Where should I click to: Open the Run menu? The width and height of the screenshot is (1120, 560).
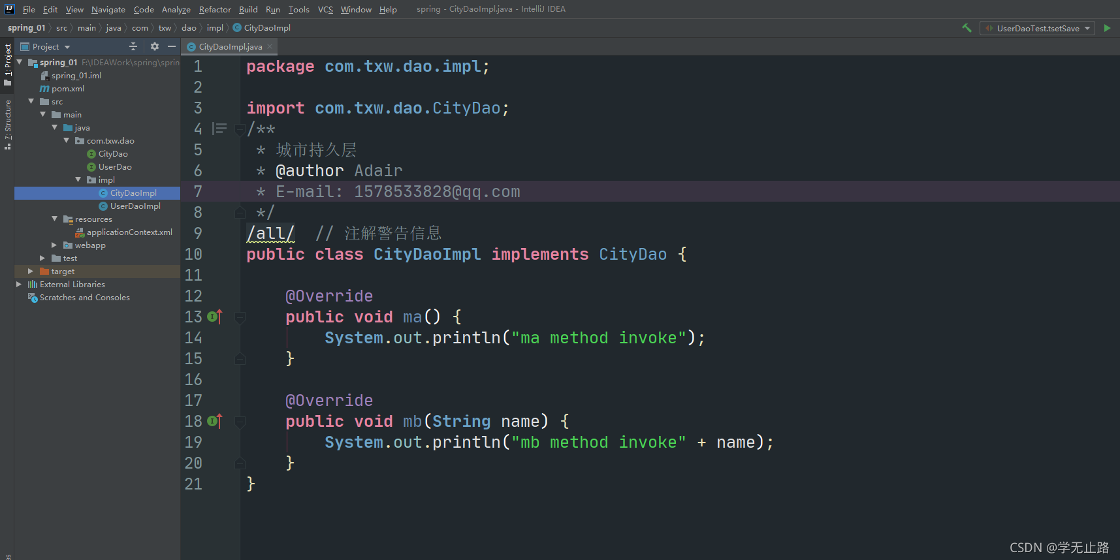(273, 9)
